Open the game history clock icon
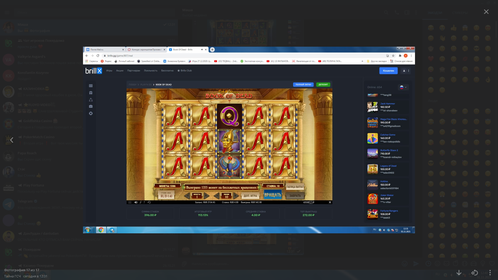The width and height of the screenshot is (498, 280). tap(149, 202)
